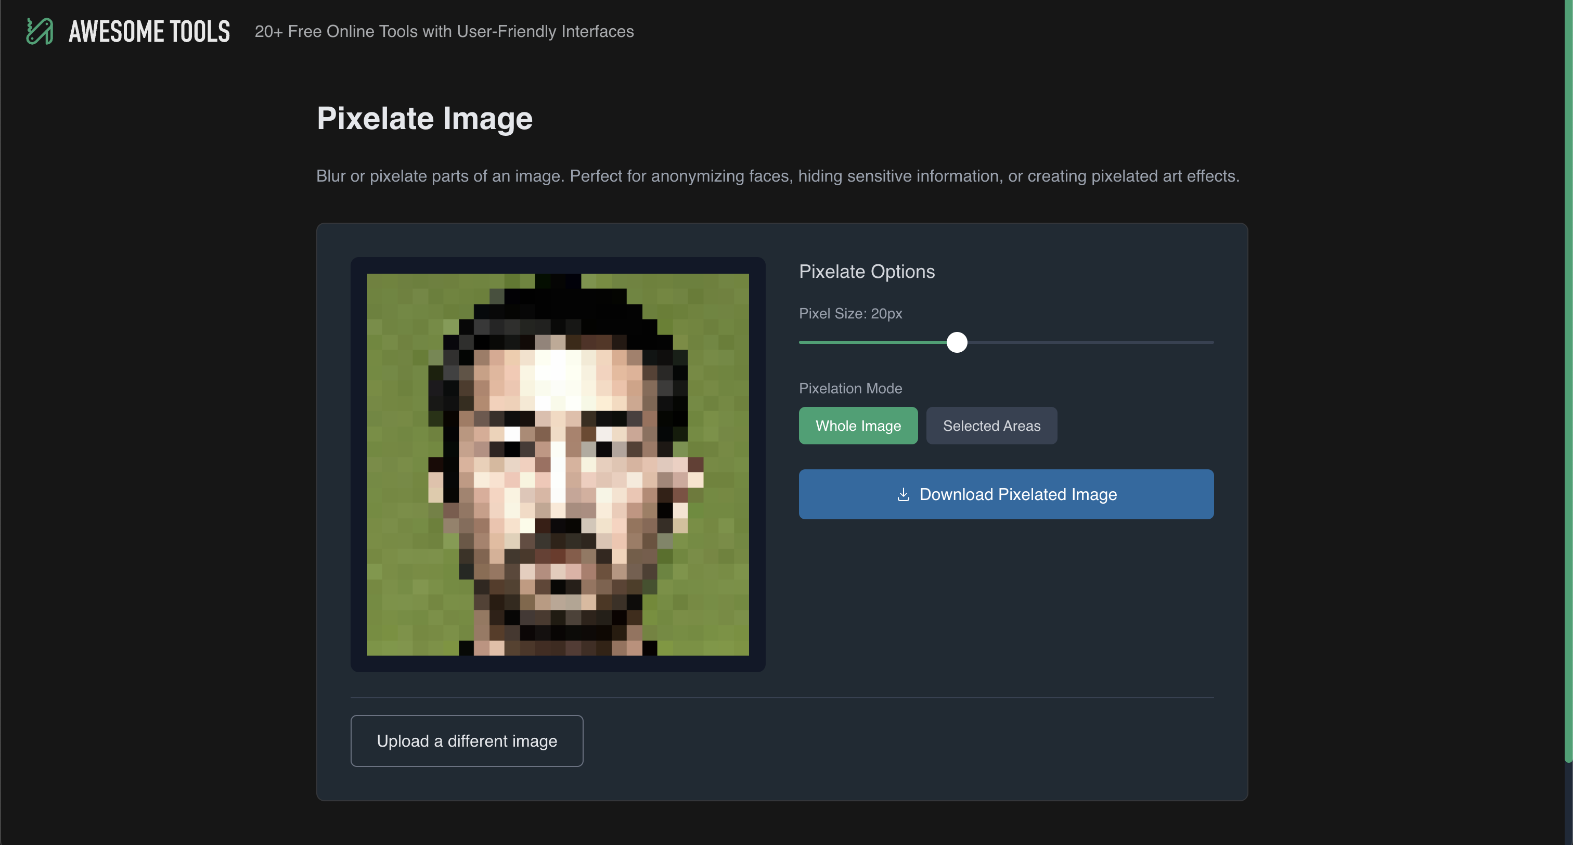
Task: Click the Awesome Tools logo icon
Action: click(x=40, y=31)
